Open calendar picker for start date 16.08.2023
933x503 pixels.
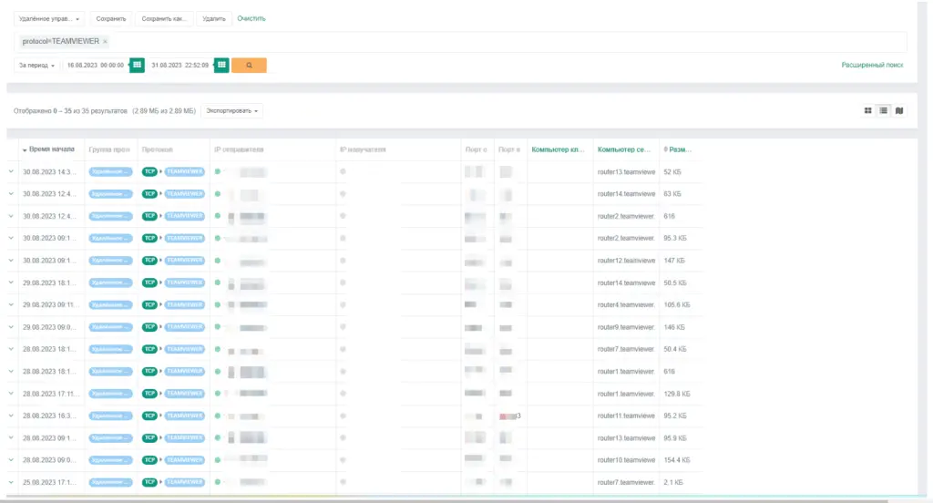pos(137,65)
